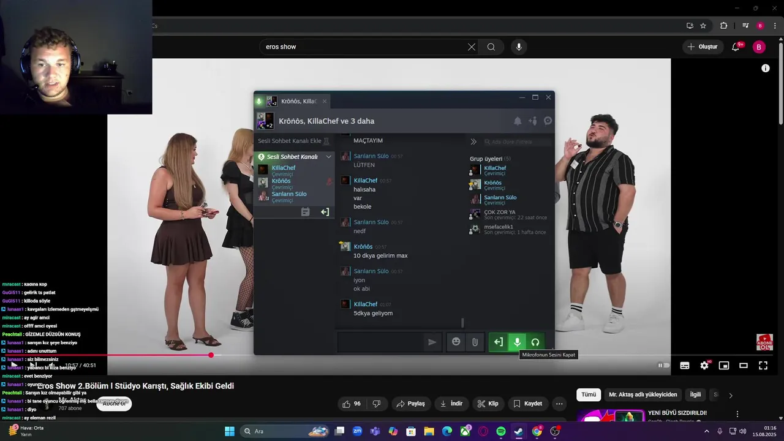Click the Klip button

point(488,404)
